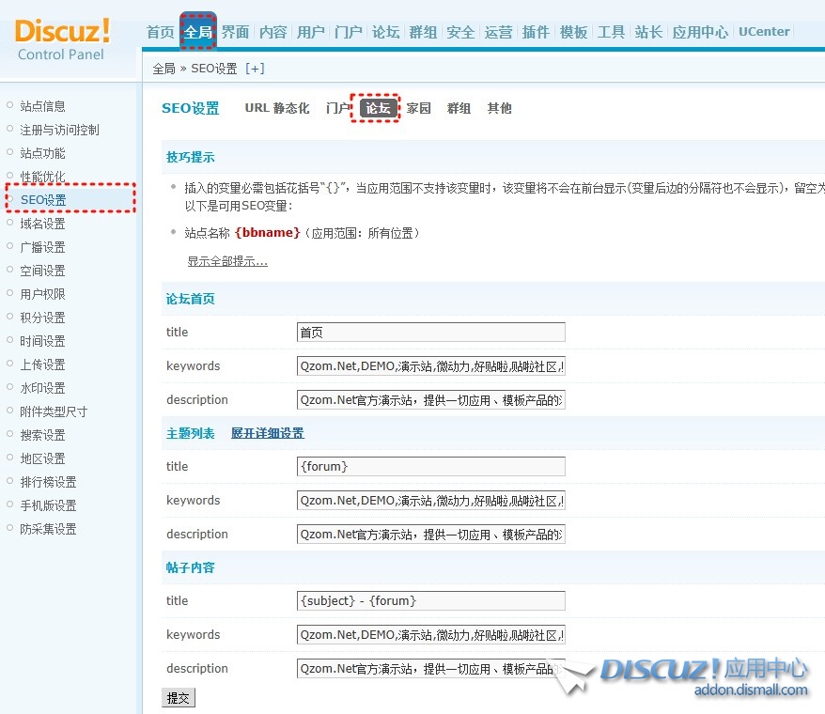
Task: Open the 首页 top navigation menu
Action: (160, 32)
